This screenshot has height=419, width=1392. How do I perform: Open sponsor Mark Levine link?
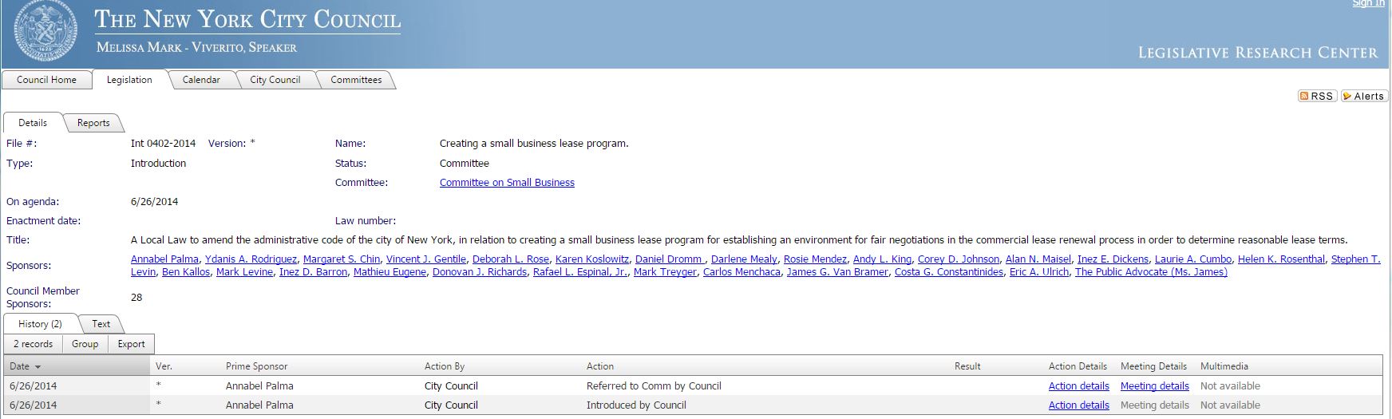click(244, 272)
